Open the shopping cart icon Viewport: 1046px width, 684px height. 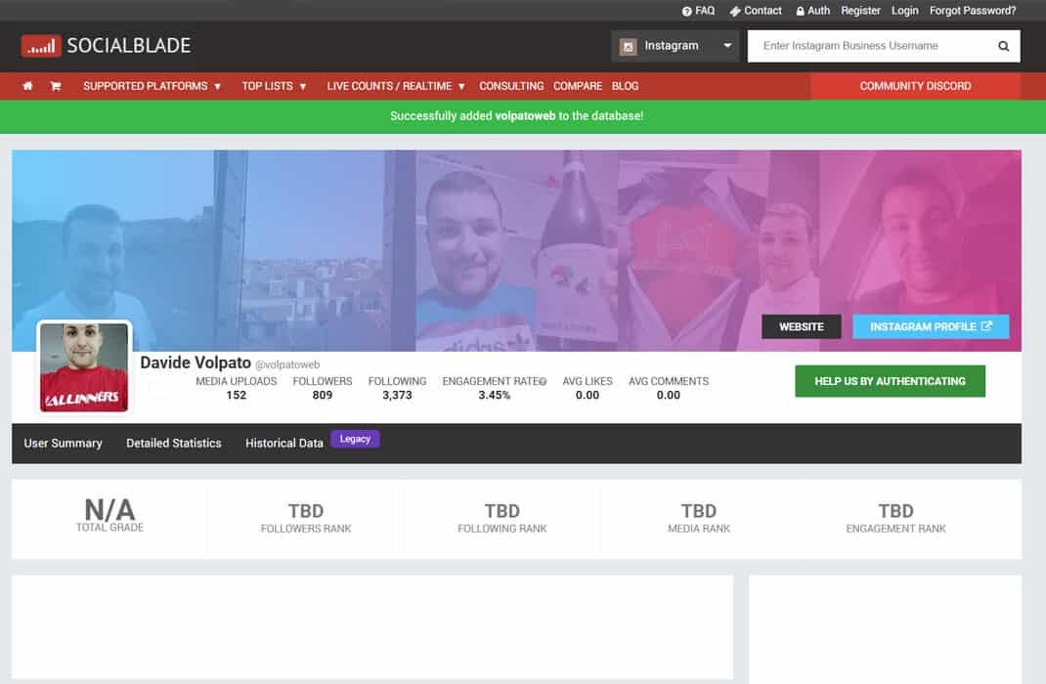(x=56, y=86)
